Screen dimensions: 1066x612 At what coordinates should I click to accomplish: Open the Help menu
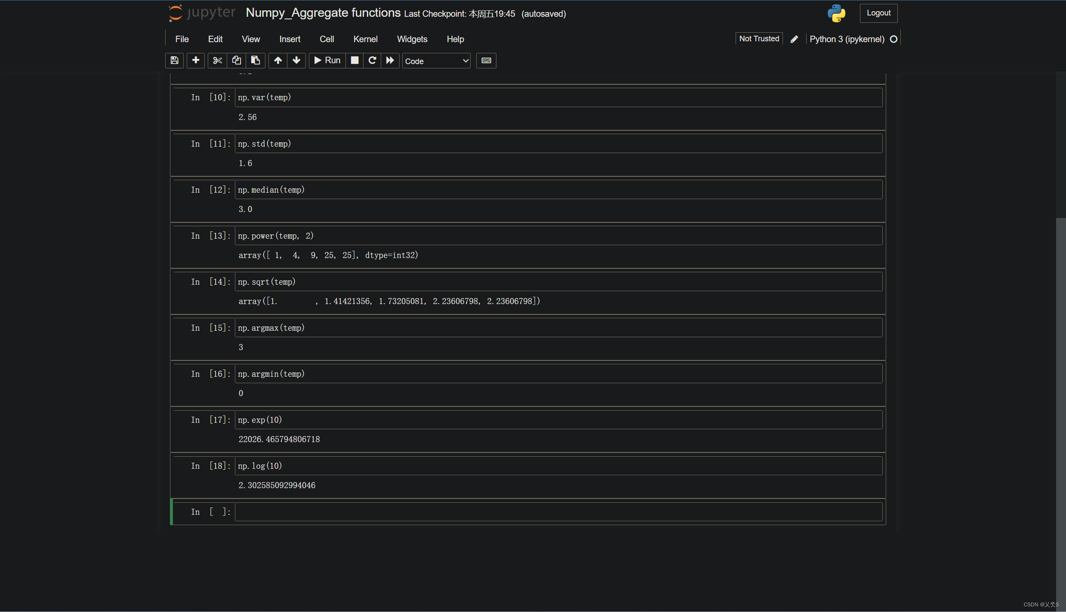coord(455,39)
